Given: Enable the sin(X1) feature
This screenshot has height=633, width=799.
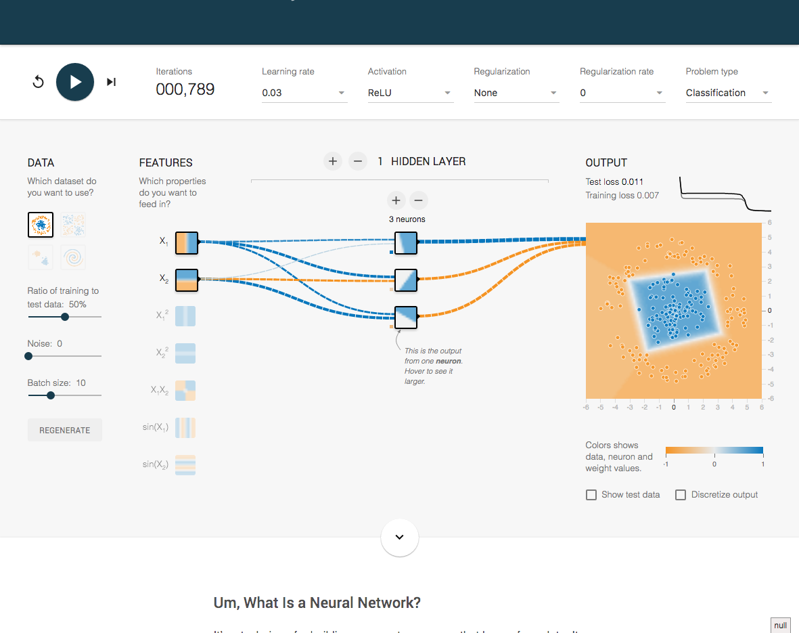Looking at the screenshot, I should (185, 428).
